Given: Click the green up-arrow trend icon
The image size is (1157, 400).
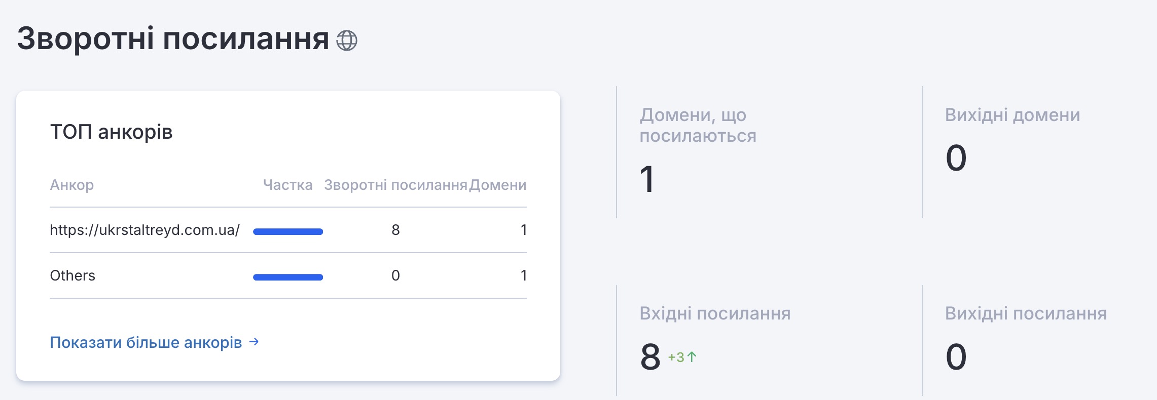Looking at the screenshot, I should tap(692, 357).
